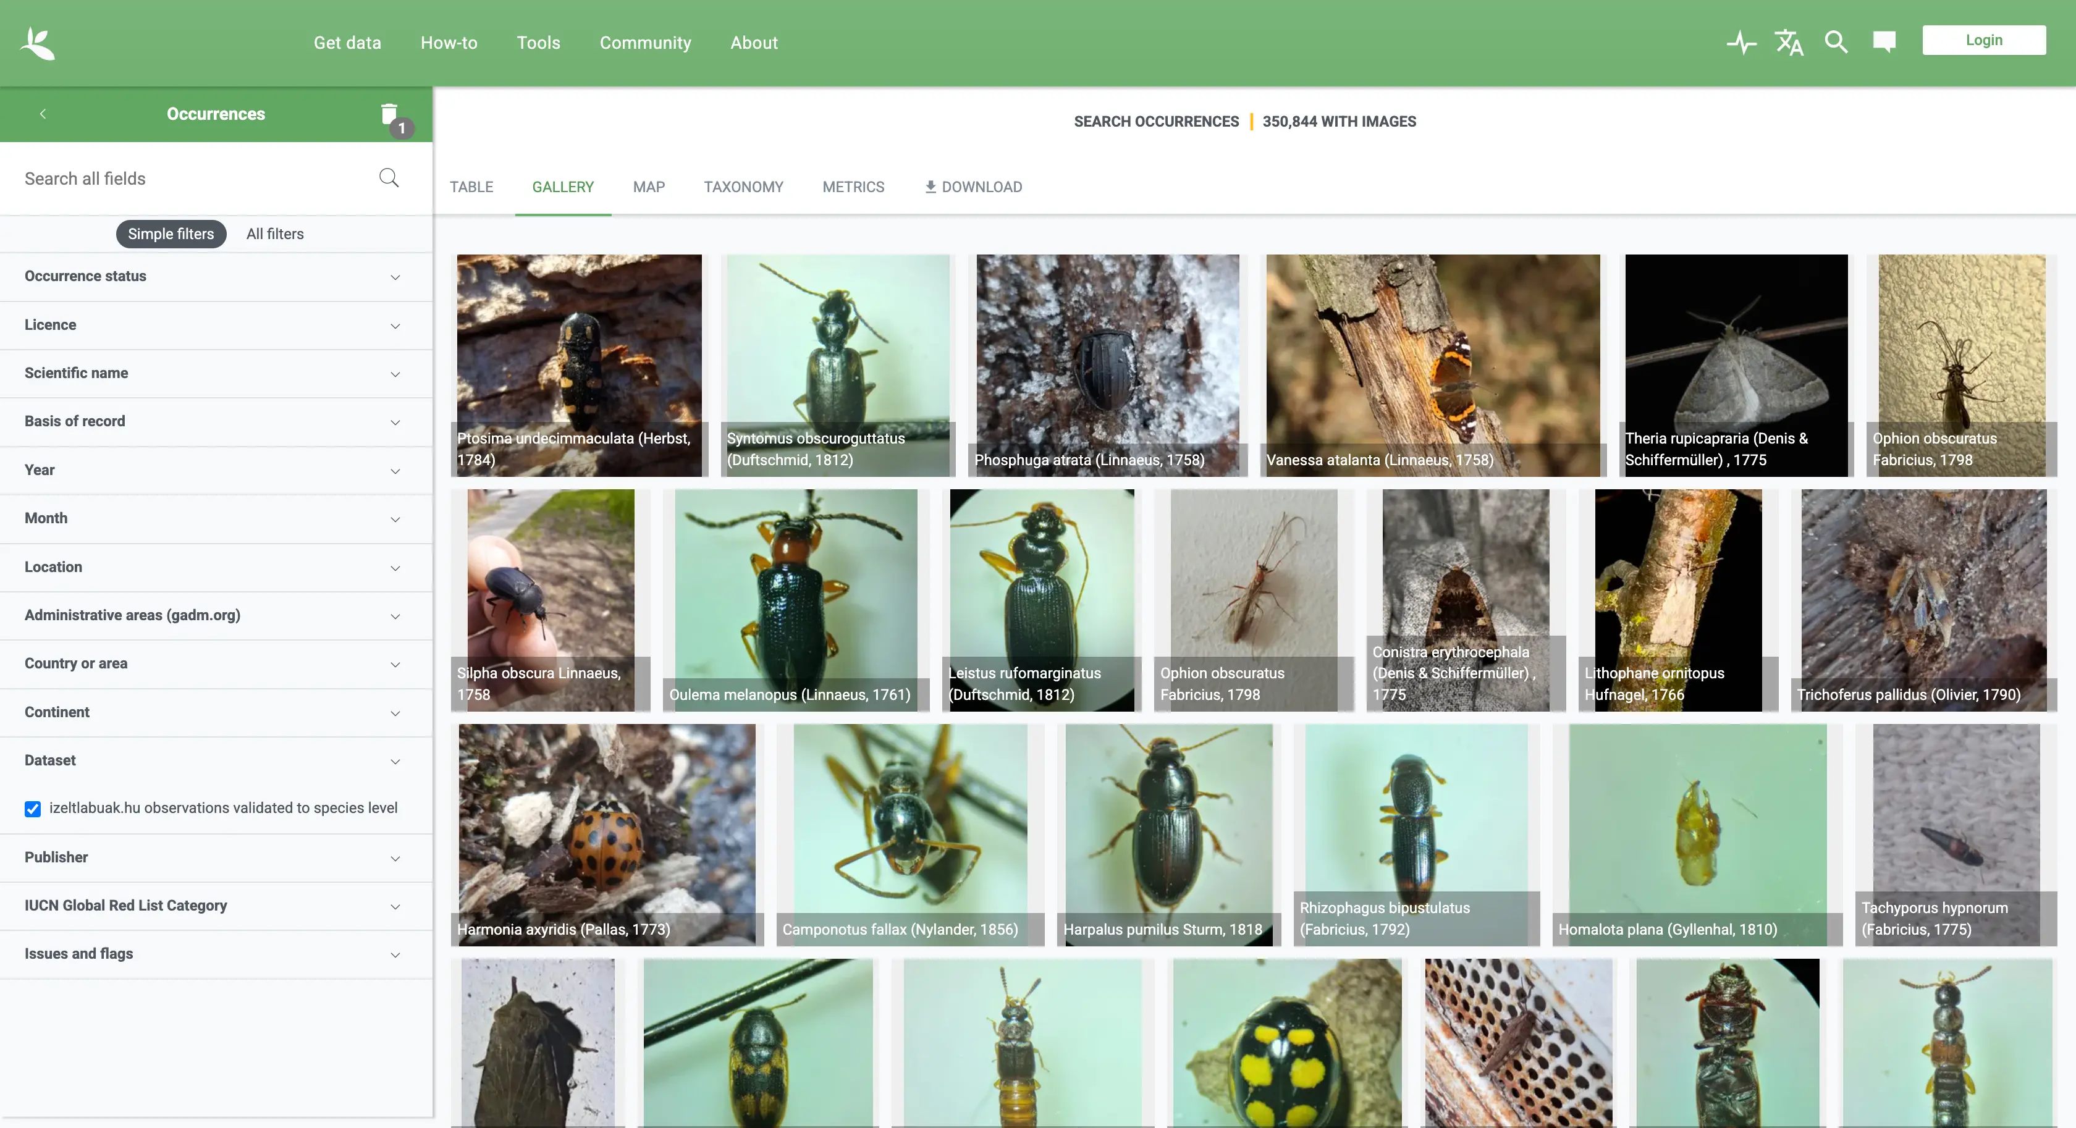
Task: Uncheck the izeltlabuak.hu observations dataset checkbox
Action: pos(33,809)
